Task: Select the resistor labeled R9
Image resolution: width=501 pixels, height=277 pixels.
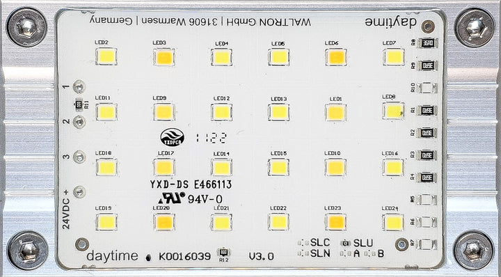Action: click(x=427, y=65)
